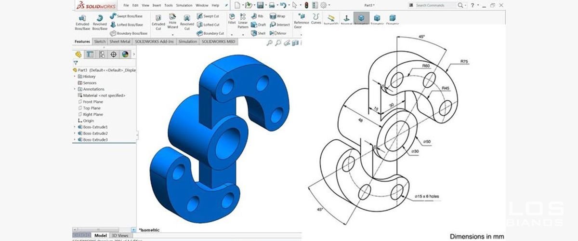
Task: Switch to the SOLIDWORKS Add-Ins tab
Action: pos(155,41)
